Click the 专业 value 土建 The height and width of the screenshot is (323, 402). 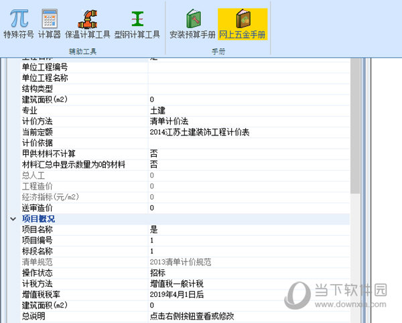[x=249, y=111]
